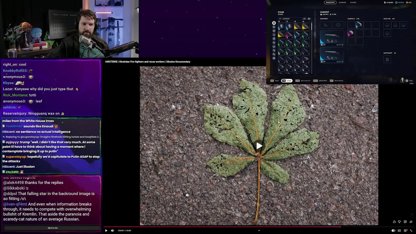Screen dimensions: 416x234
Task: Click username Rick_Montana in chat
Action: [x=15, y=95]
